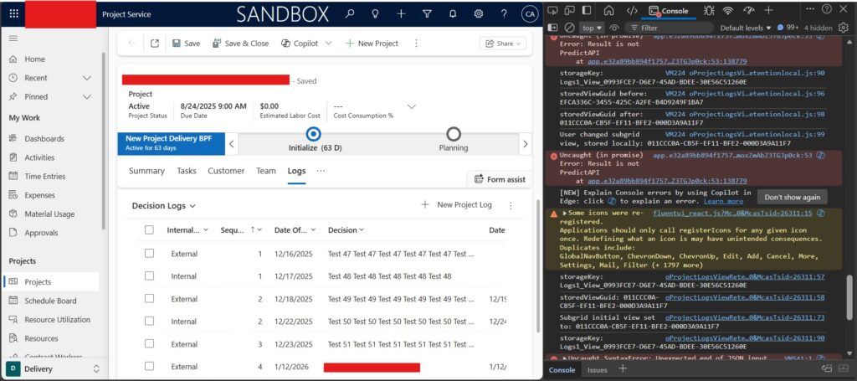Viewport: 857px width, 381px height.
Task: Clear console with the circle-slash icon
Action: coord(569,28)
